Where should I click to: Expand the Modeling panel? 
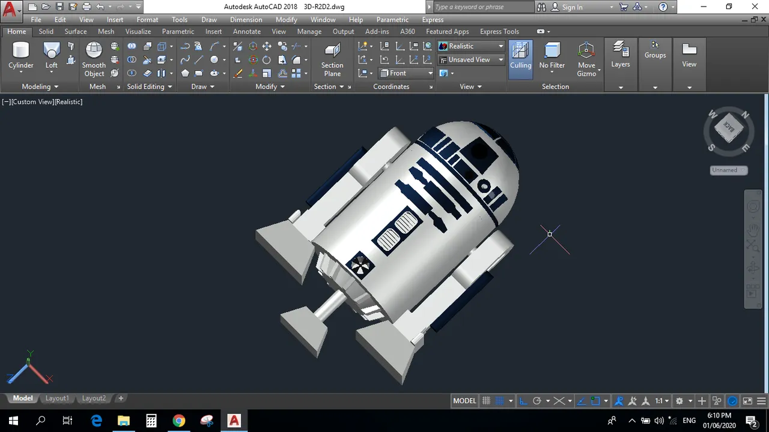click(40, 86)
